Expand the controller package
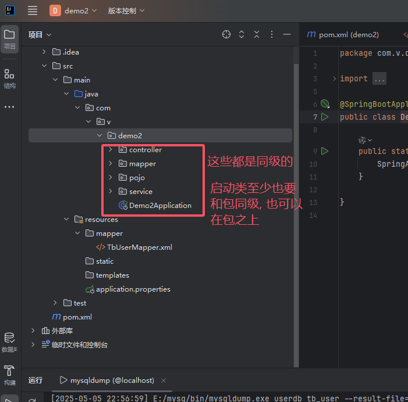 (x=111, y=149)
